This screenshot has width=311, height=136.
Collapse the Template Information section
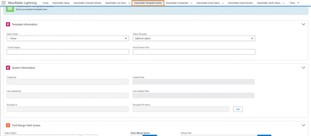(x=303, y=24)
